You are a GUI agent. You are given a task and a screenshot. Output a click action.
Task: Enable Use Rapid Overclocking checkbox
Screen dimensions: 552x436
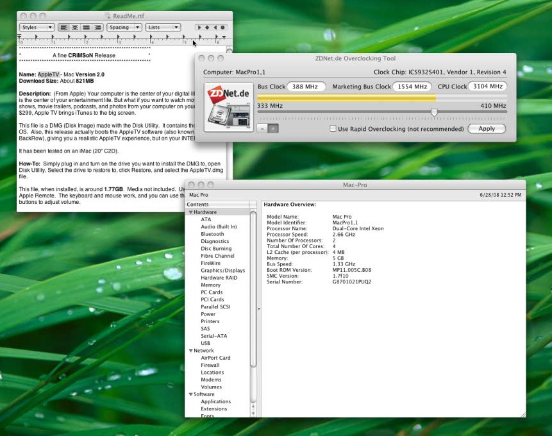[333, 128]
